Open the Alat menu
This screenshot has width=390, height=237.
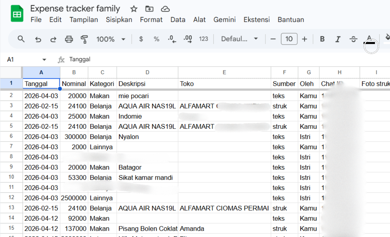(x=199, y=20)
